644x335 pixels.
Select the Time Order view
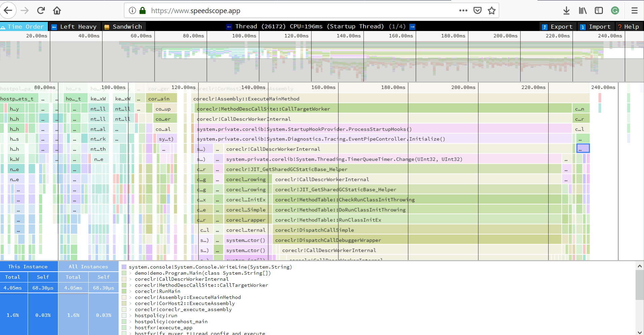[22, 27]
